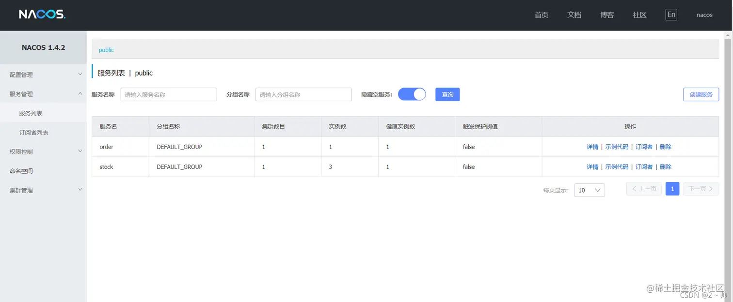Viewport: 733px width, 302px height.
Task: Click the NACOS logo
Action: 42,15
